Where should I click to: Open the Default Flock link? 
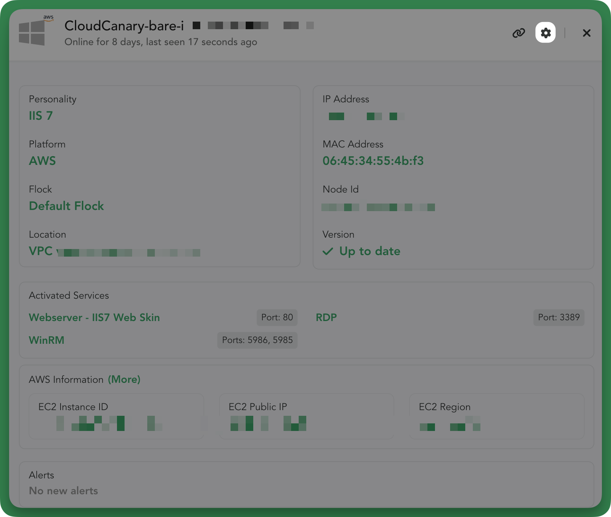point(67,206)
